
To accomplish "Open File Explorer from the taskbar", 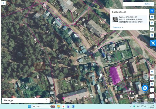I will [x=59, y=106].
